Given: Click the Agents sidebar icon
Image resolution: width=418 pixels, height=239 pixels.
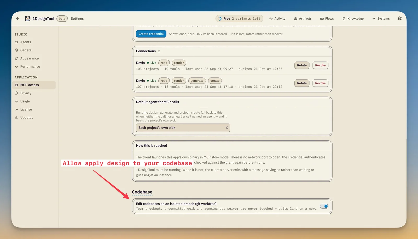Looking at the screenshot, I should pos(16,42).
